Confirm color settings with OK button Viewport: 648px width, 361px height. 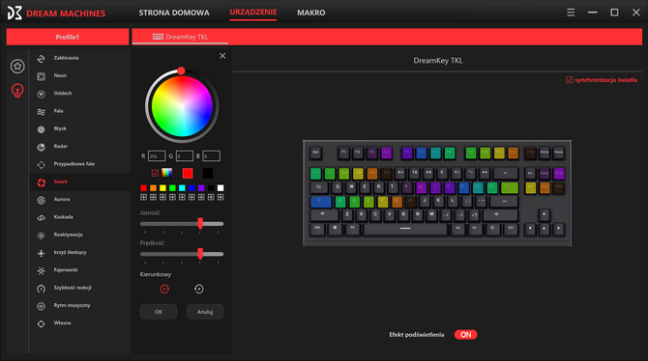tap(159, 312)
